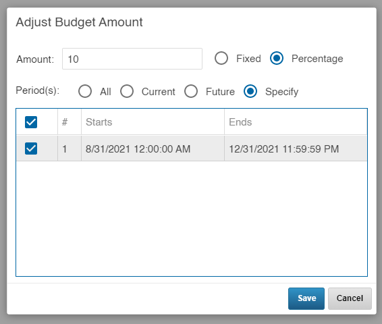Screen dimensions: 382x324
Task: Choose the Percentage radio option
Action: (x=277, y=59)
